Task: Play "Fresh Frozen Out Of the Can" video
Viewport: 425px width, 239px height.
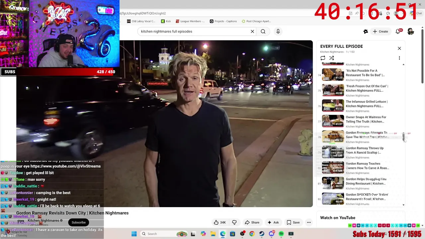Action: pyautogui.click(x=361, y=90)
